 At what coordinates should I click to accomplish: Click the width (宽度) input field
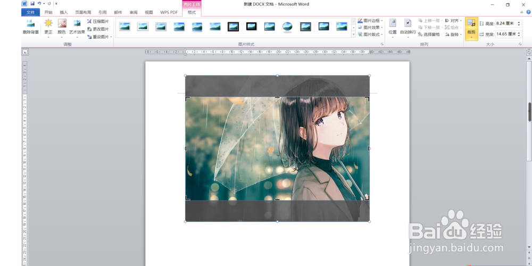(x=505, y=34)
